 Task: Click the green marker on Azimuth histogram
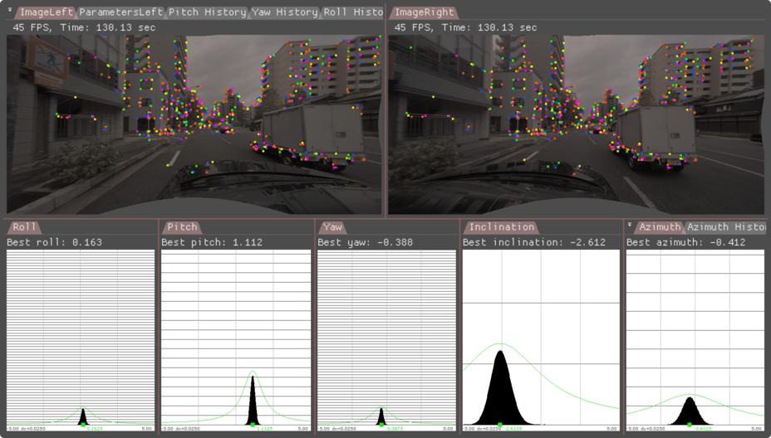[x=689, y=424]
